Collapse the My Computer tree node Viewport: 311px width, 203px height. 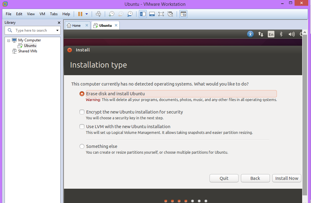tap(9, 40)
